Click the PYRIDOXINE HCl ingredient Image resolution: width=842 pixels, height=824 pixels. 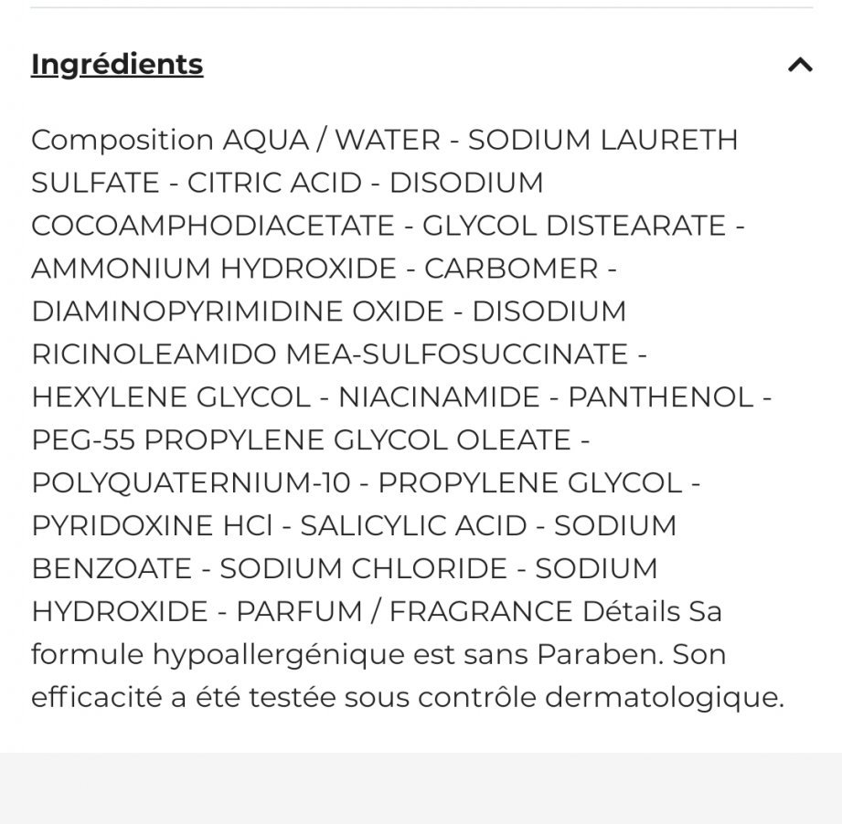(152, 526)
